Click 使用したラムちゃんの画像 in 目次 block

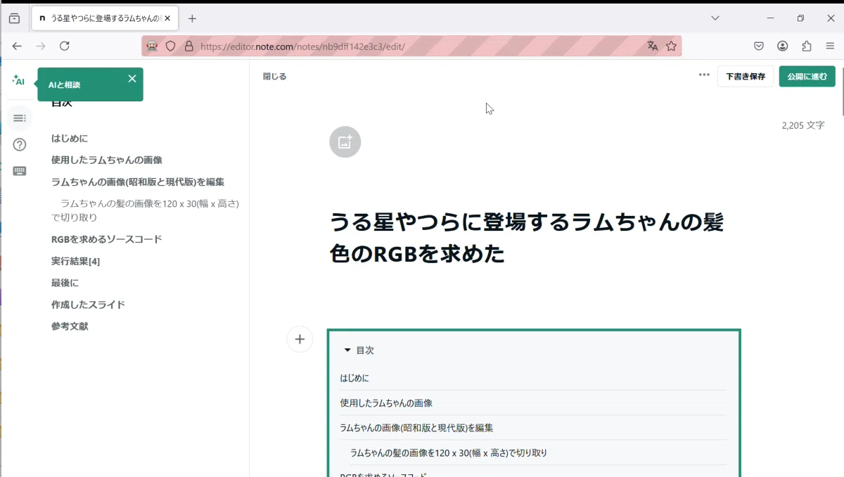386,403
